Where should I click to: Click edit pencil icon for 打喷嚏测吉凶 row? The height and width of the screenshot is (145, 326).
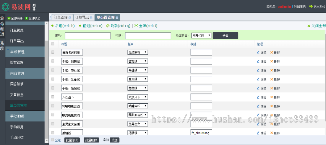coord(258,106)
